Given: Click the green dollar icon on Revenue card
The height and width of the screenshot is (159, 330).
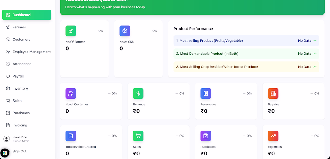Looking at the screenshot, I should [x=138, y=93].
